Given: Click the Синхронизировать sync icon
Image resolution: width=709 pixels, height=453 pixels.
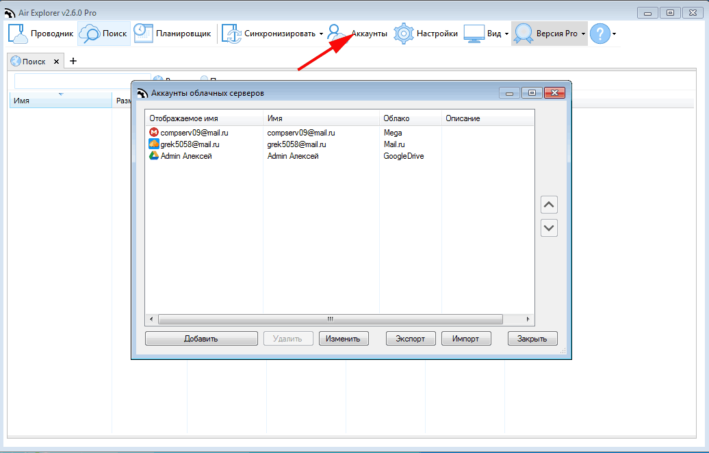Looking at the screenshot, I should [x=231, y=34].
